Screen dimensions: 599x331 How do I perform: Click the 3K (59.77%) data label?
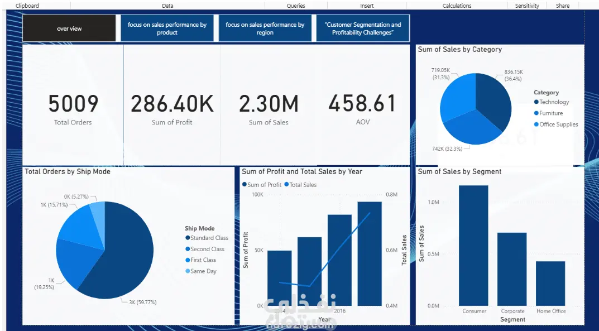click(x=142, y=303)
